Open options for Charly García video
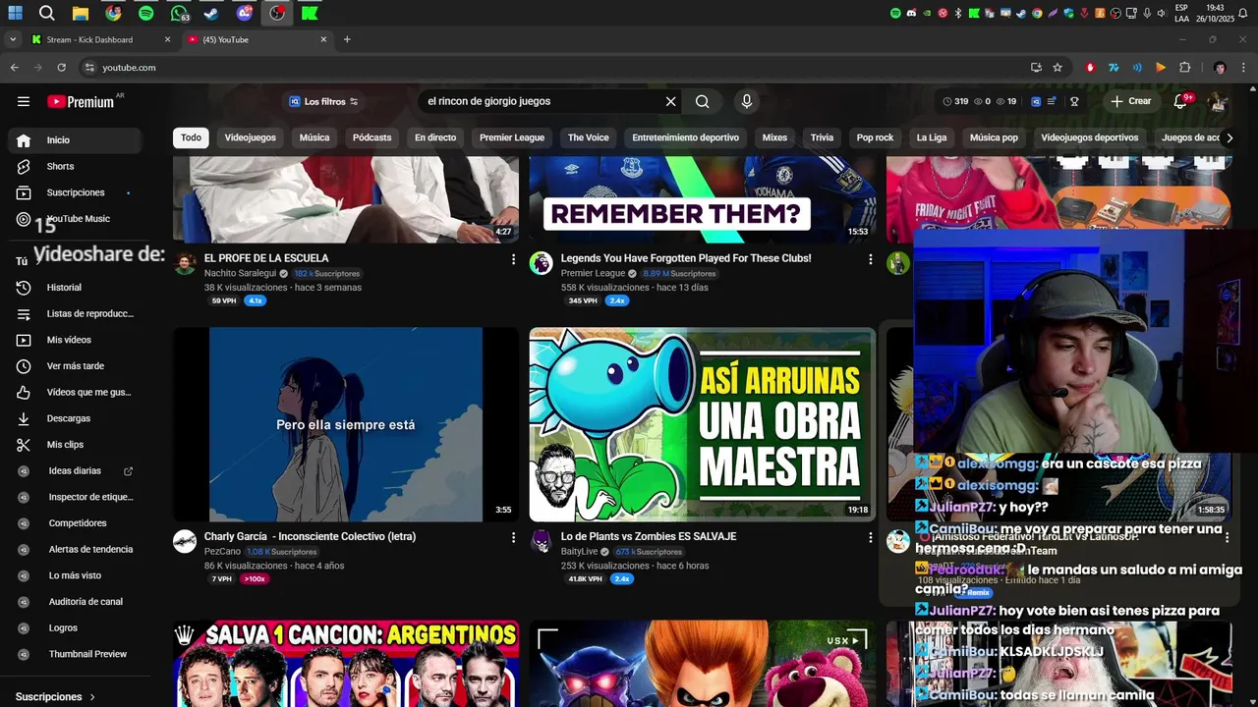The image size is (1258, 707). click(x=513, y=537)
